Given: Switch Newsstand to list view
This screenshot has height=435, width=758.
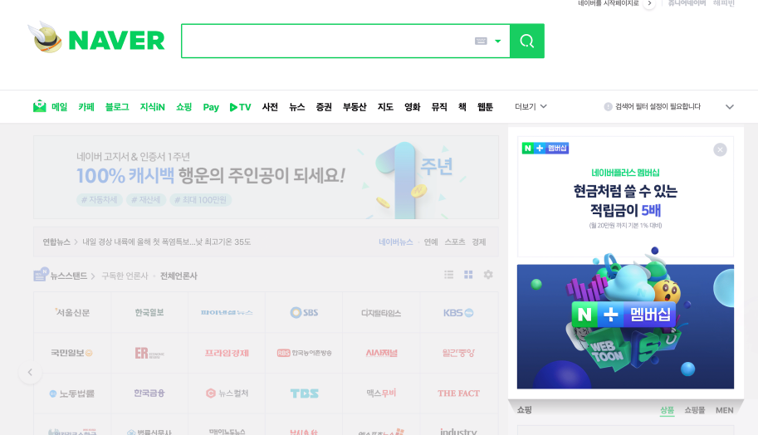Looking at the screenshot, I should (448, 275).
